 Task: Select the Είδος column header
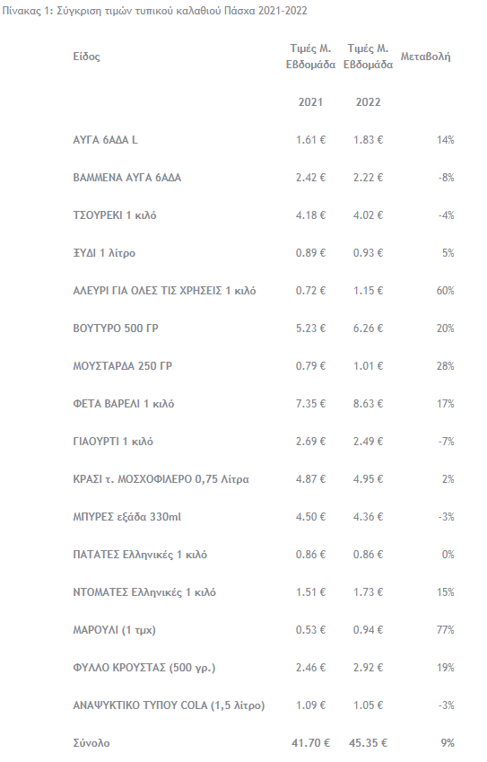[x=86, y=57]
